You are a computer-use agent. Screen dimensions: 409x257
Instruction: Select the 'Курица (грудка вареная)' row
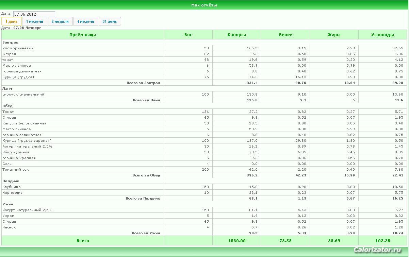click(x=204, y=141)
